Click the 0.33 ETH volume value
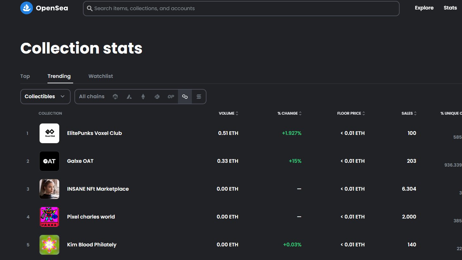Screen dimensions: 462x260 coord(228,161)
